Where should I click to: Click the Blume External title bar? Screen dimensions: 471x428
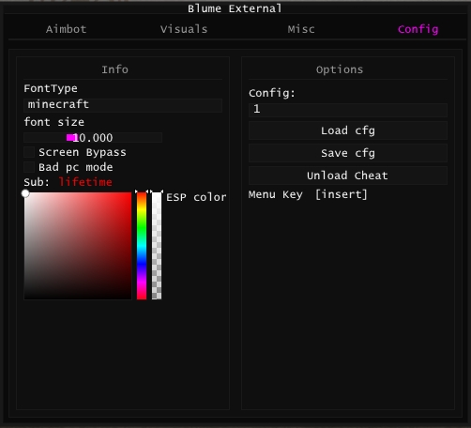tap(235, 8)
